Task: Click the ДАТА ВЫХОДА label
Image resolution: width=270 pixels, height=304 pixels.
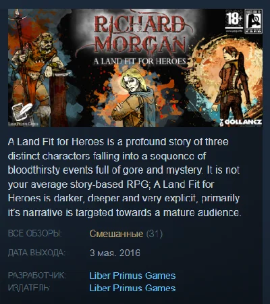Action: tap(36, 253)
